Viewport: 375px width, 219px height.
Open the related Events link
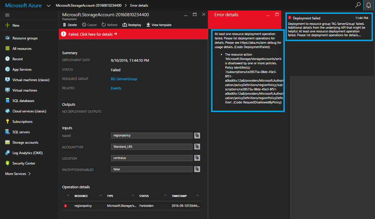click(116, 88)
